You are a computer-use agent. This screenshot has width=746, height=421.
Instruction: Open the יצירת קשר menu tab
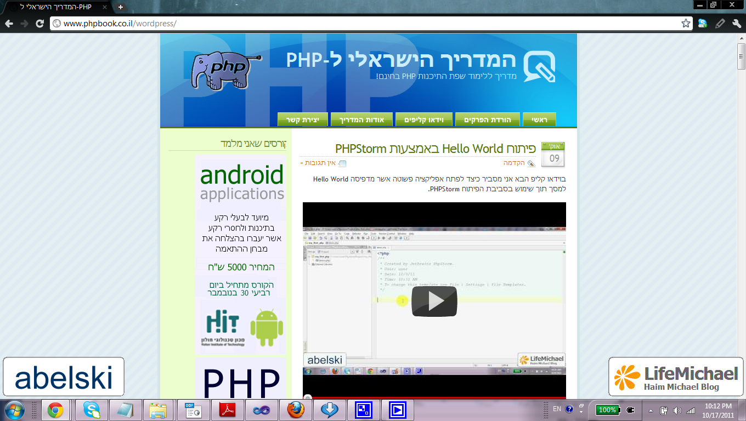[303, 120]
